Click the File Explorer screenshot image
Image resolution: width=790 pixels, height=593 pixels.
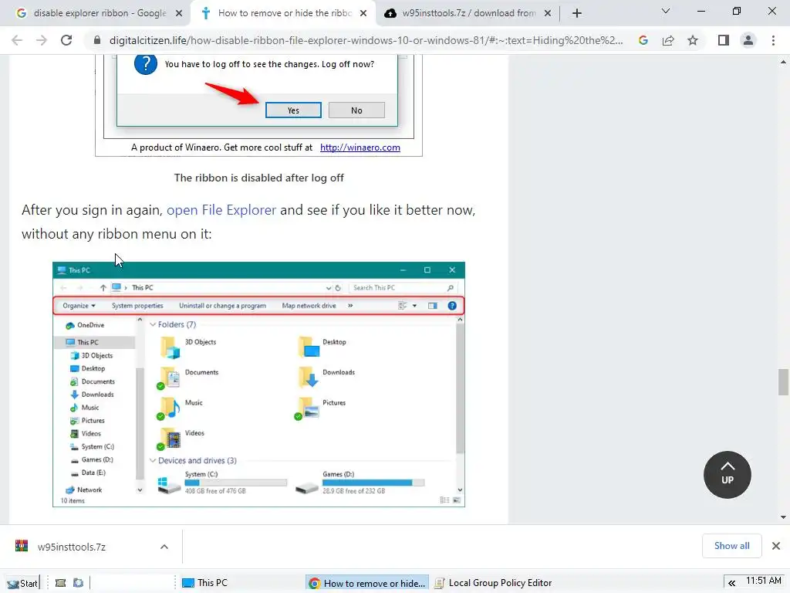coord(258,385)
